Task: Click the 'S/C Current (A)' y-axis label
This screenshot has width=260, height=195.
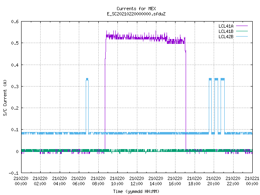Action: pyautogui.click(x=5, y=98)
